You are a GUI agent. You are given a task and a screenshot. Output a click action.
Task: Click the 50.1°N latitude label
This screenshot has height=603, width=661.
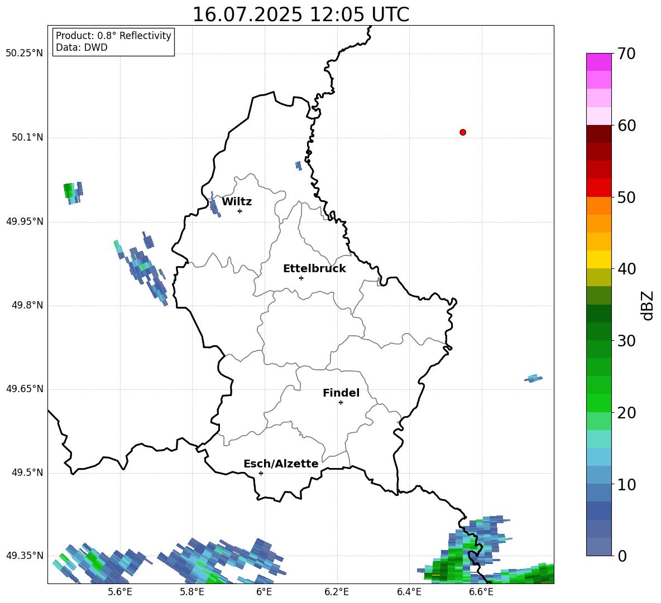pos(27,137)
